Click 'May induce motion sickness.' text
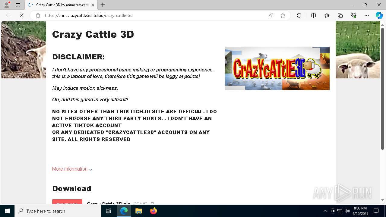The image size is (386, 217). point(85,88)
